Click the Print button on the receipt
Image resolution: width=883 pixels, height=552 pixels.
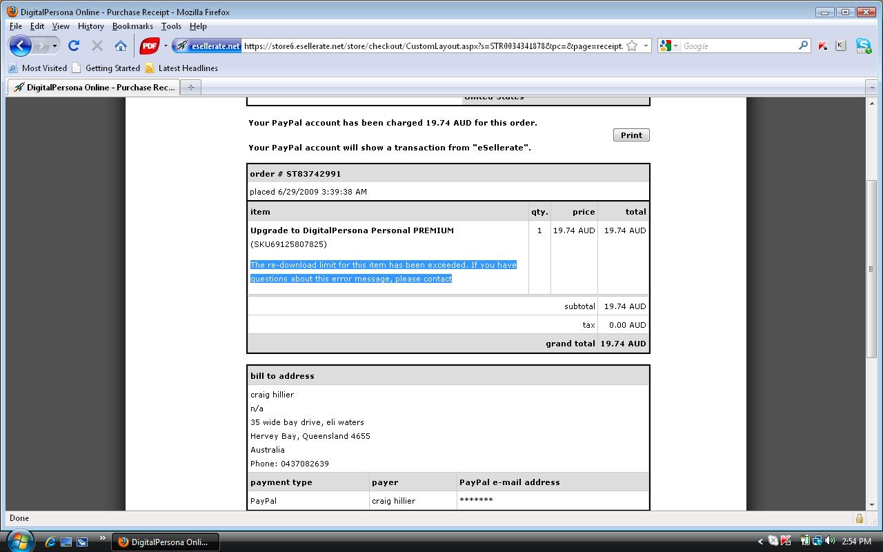631,135
